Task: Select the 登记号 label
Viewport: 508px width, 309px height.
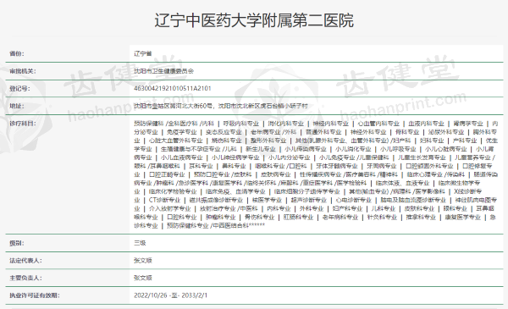Action: pos(19,88)
